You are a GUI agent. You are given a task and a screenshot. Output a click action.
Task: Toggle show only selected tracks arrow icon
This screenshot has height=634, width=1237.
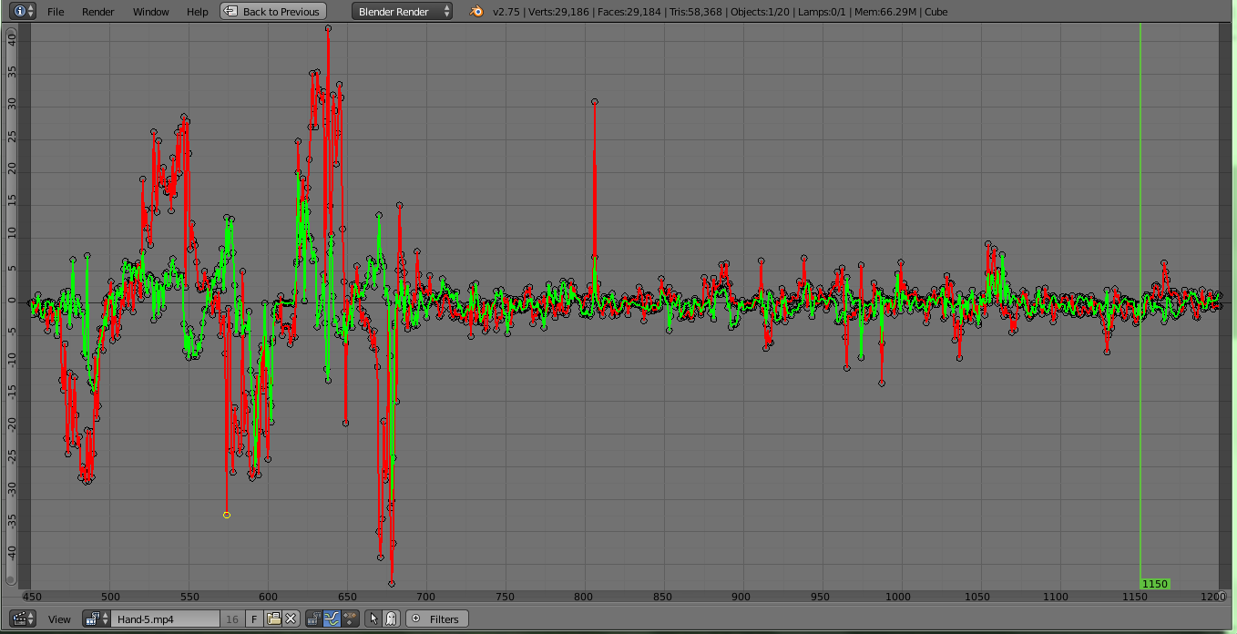coord(373,619)
